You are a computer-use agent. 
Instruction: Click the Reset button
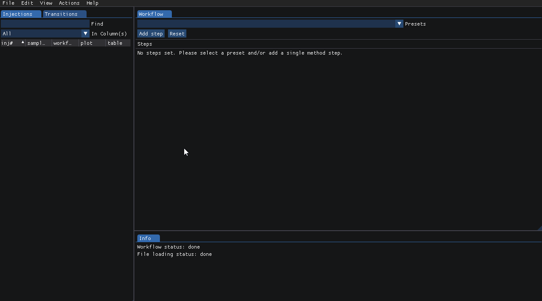[x=177, y=34]
